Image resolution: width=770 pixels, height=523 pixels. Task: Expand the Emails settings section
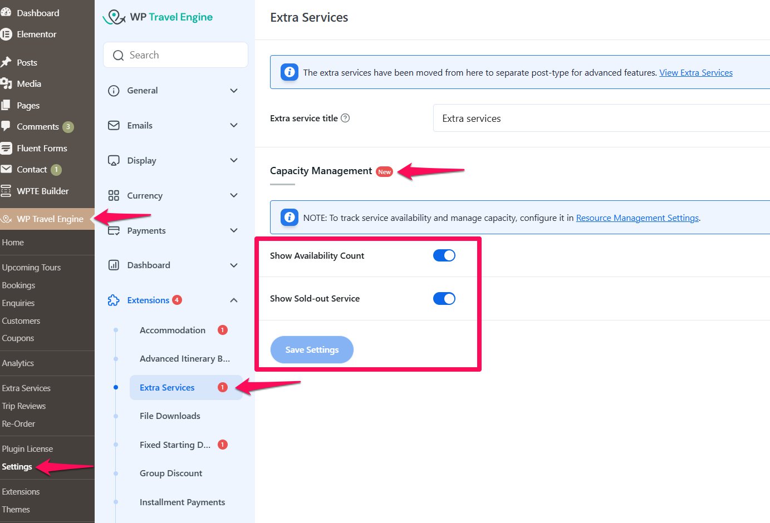[x=234, y=126]
